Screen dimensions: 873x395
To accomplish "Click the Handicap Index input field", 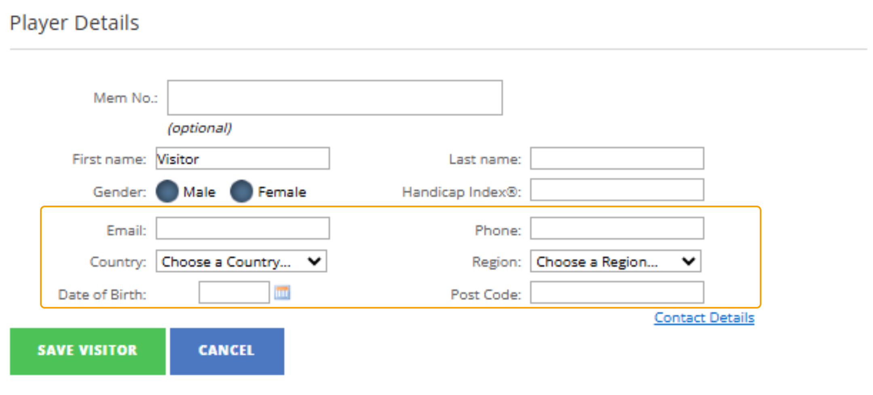I will click(617, 190).
